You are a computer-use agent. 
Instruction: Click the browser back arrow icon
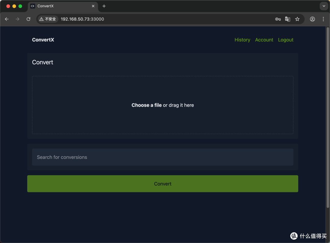coord(7,19)
